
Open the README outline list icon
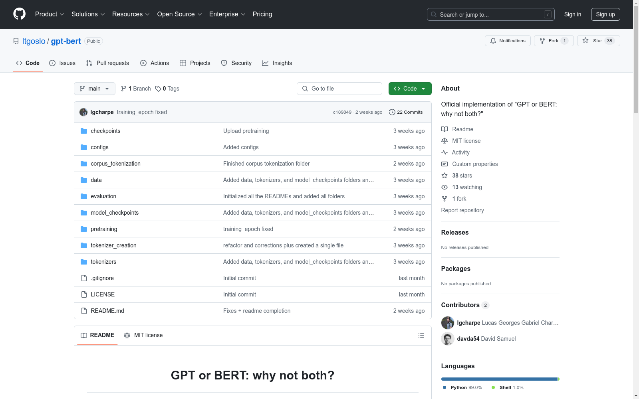(x=421, y=336)
